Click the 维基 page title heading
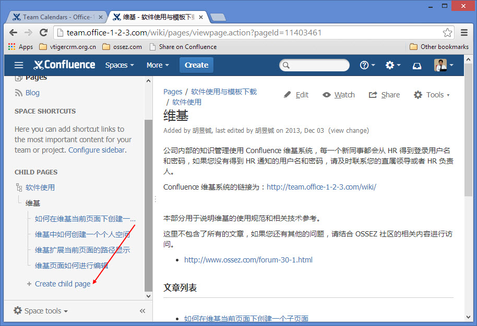This screenshot has height=326, width=477. [x=176, y=116]
